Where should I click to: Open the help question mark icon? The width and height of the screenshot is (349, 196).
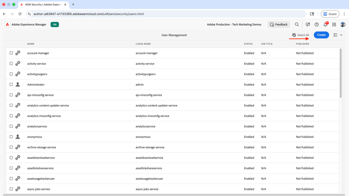point(316,25)
